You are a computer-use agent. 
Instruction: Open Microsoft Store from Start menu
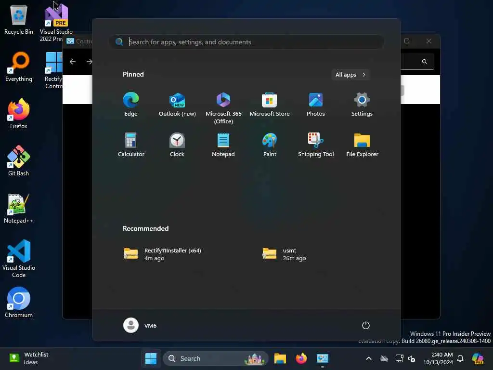pyautogui.click(x=270, y=105)
